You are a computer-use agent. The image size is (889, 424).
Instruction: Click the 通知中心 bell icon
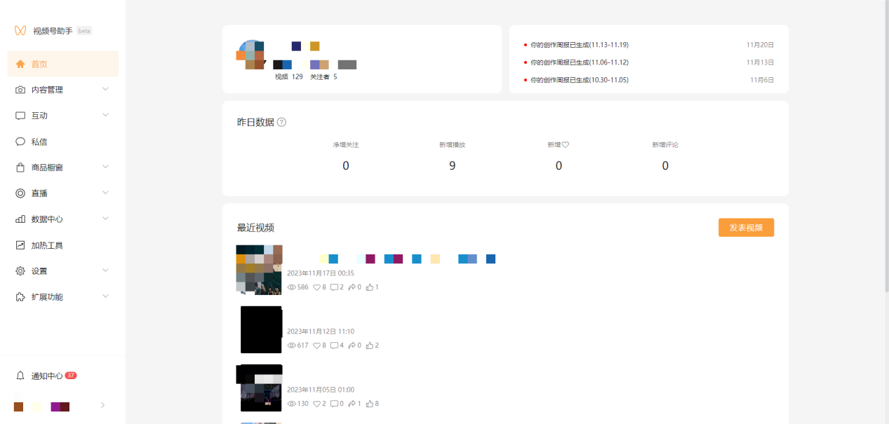coord(20,376)
